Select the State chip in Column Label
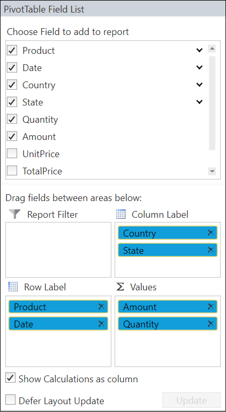The height and width of the screenshot is (412, 226). click(x=168, y=250)
